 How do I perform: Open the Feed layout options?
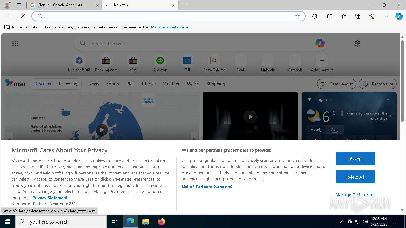[x=337, y=84]
